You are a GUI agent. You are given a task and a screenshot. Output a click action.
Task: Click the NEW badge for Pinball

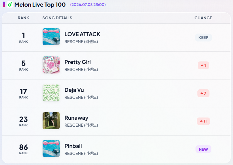tap(203, 149)
